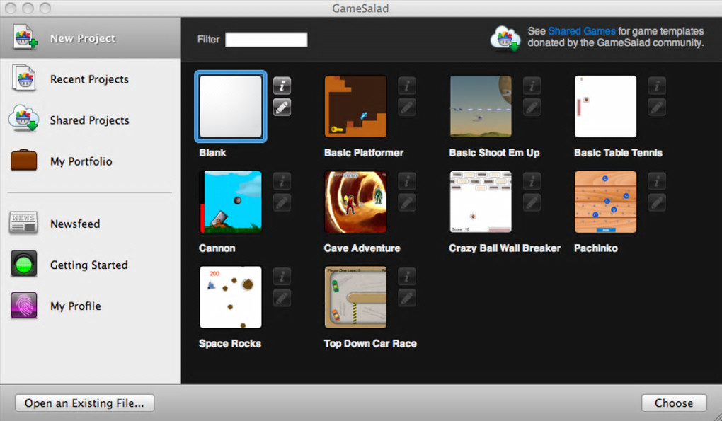The width and height of the screenshot is (722, 421).
Task: Click the Choose button
Action: tap(674, 403)
